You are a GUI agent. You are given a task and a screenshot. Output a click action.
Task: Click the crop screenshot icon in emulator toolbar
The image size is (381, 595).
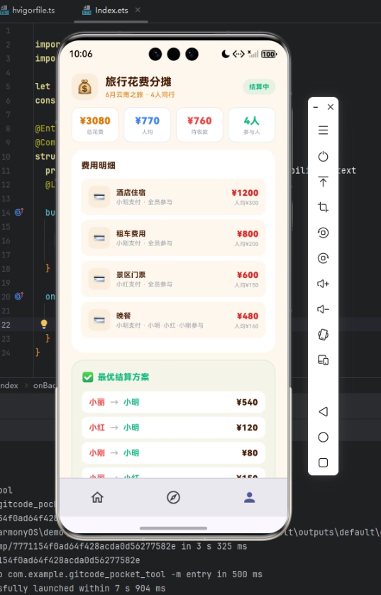(x=323, y=207)
